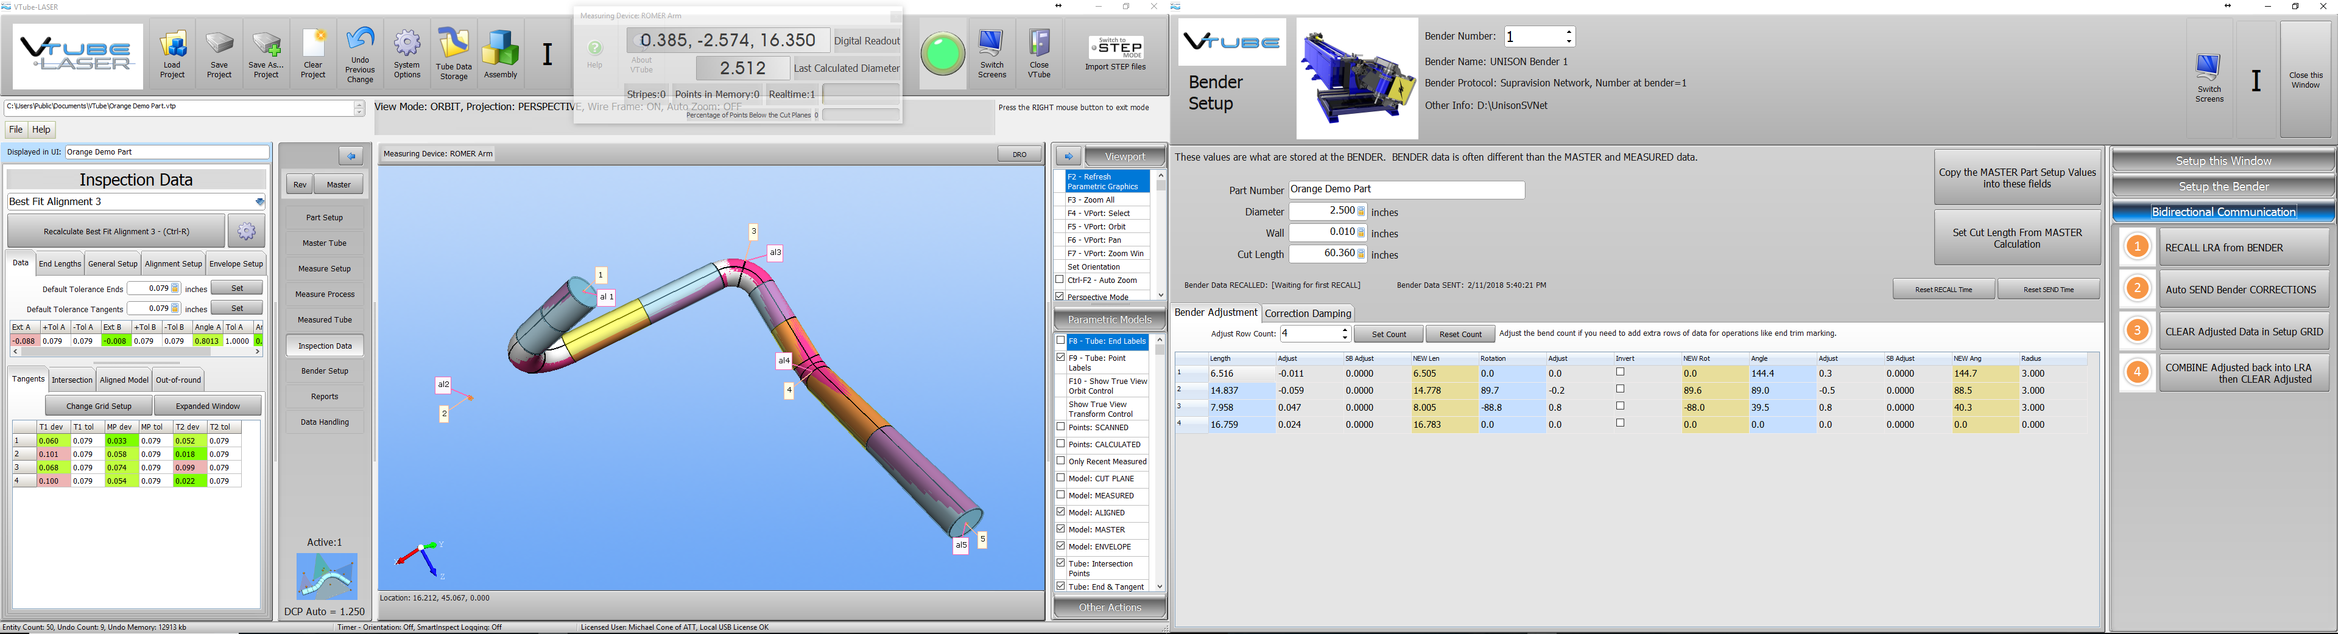2338x634 pixels.
Task: Click Set Cut Length From MASTER Calculation
Action: (2016, 239)
